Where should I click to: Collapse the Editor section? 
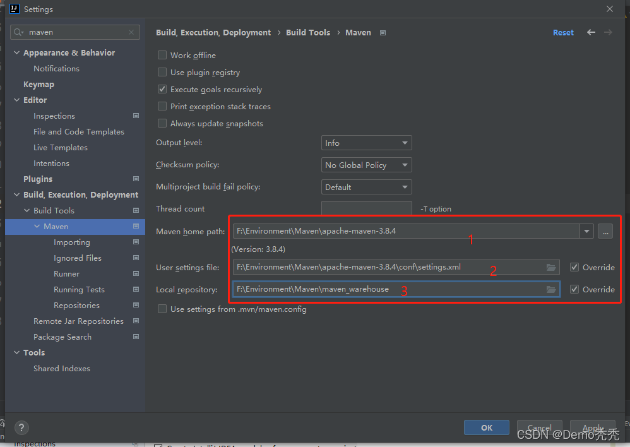[x=16, y=100]
